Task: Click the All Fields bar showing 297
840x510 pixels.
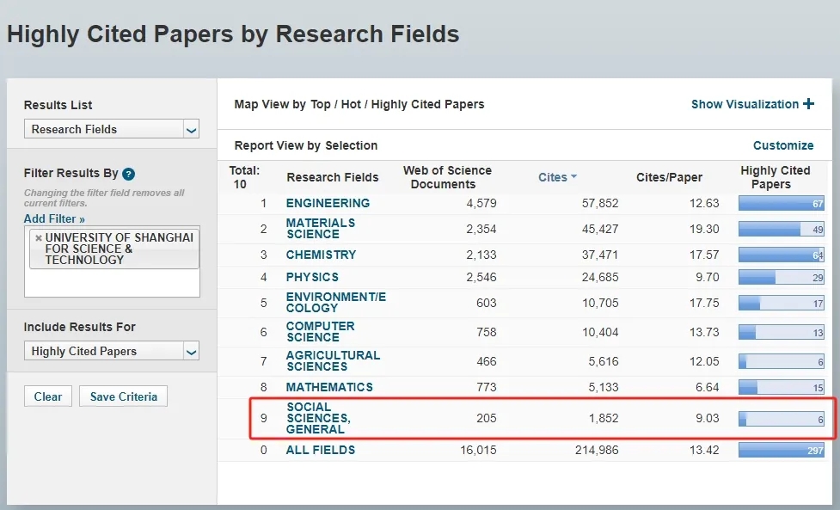Action: [x=781, y=450]
